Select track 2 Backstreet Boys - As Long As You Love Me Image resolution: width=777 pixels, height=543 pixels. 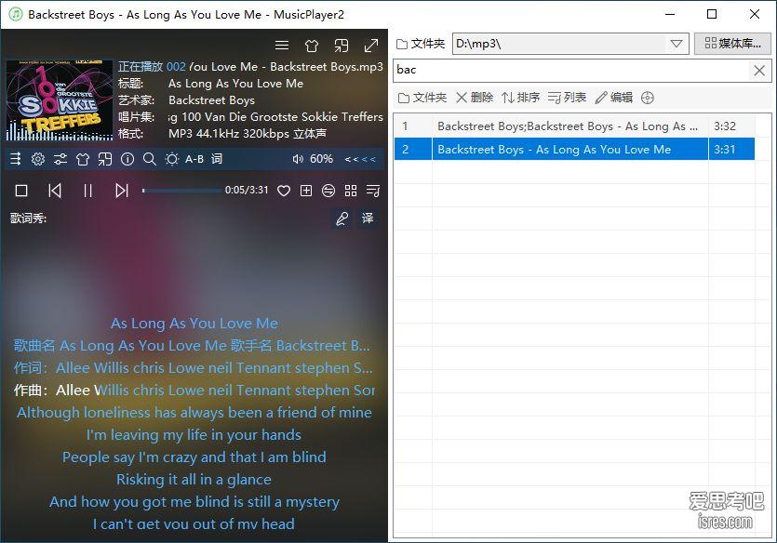coord(574,149)
